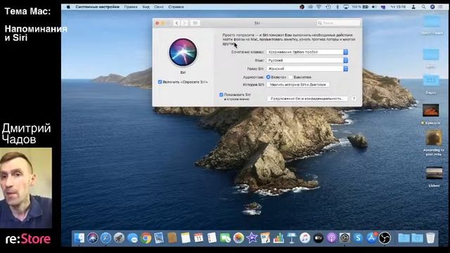Open Music app in the Dock
Image resolution: width=450 pixels, height=253 pixels.
tap(304, 238)
